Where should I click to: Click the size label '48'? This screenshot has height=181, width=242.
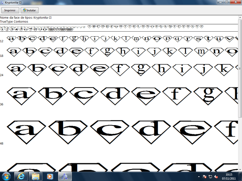pyautogui.click(x=2, y=143)
